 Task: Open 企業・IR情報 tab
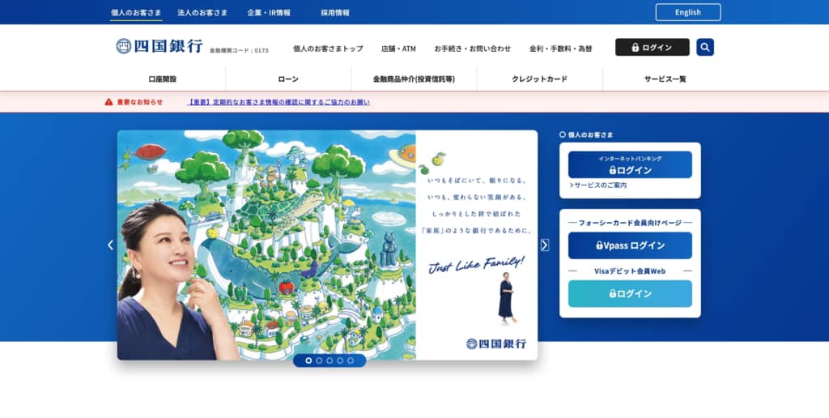point(269,12)
